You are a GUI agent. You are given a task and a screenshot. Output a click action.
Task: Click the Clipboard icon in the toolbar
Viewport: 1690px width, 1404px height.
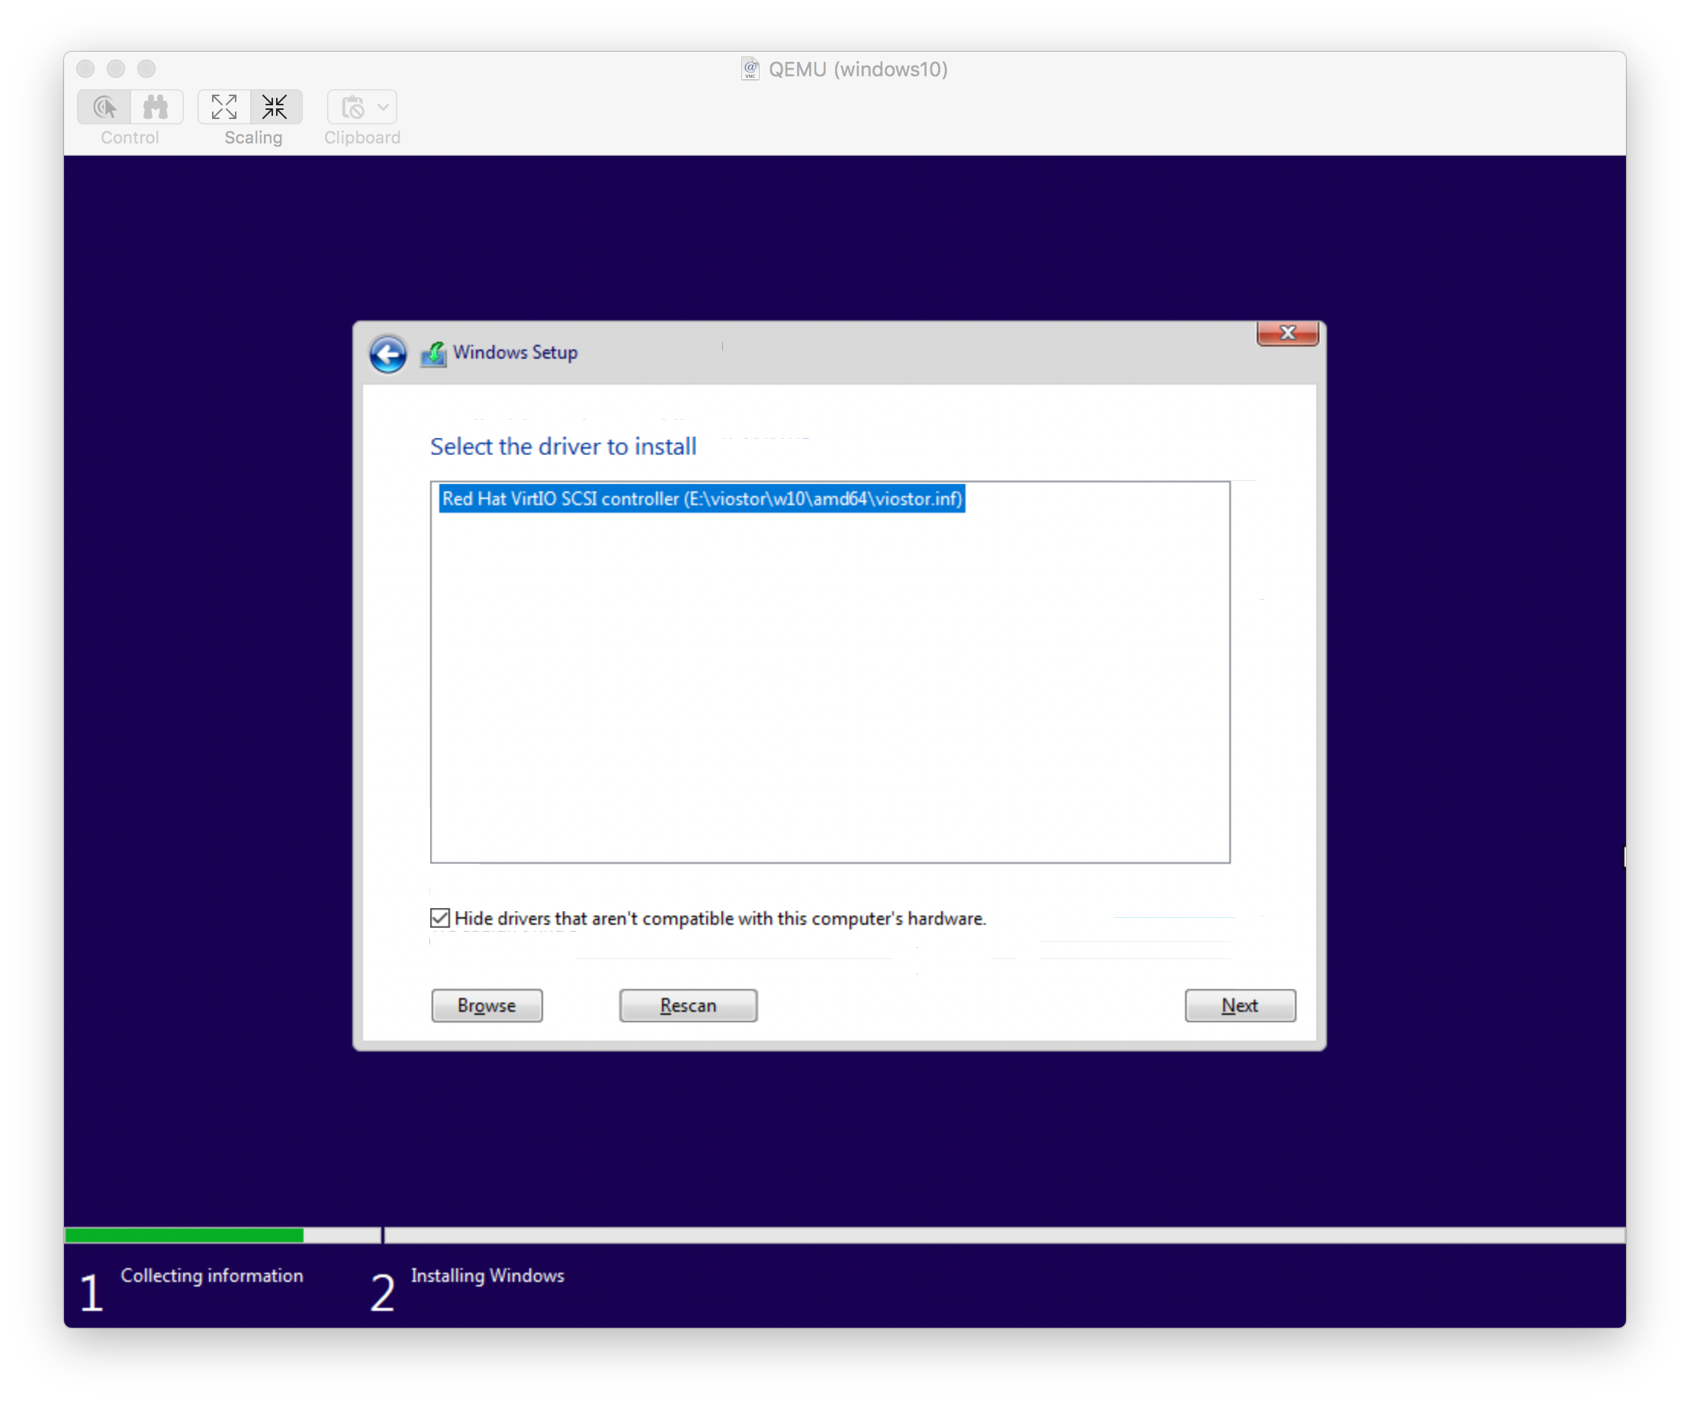pos(352,107)
